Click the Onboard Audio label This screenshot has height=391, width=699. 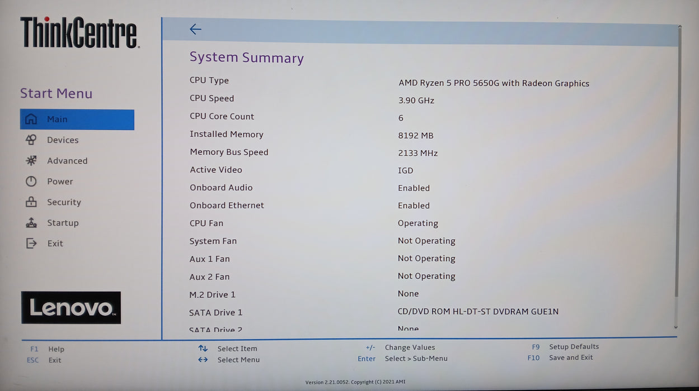tap(221, 188)
